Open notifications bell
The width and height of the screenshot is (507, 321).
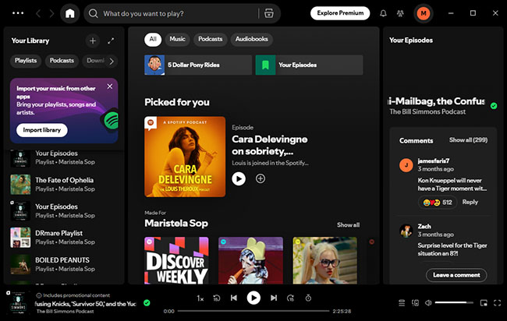(x=383, y=13)
